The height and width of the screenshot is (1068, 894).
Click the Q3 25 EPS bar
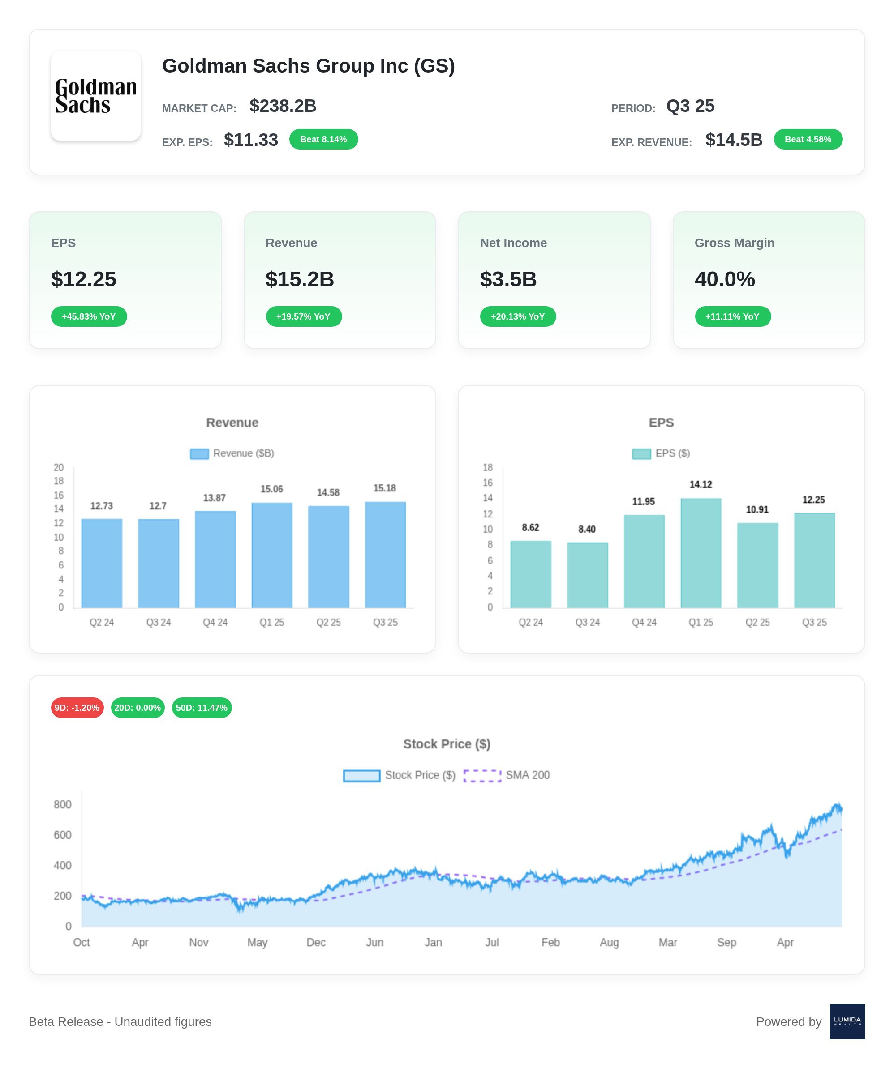click(814, 560)
